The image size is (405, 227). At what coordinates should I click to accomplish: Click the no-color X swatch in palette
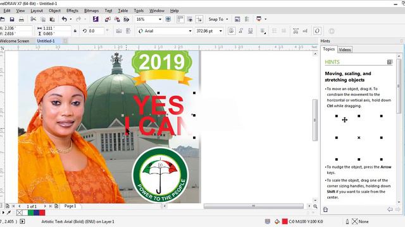(x=20, y=212)
